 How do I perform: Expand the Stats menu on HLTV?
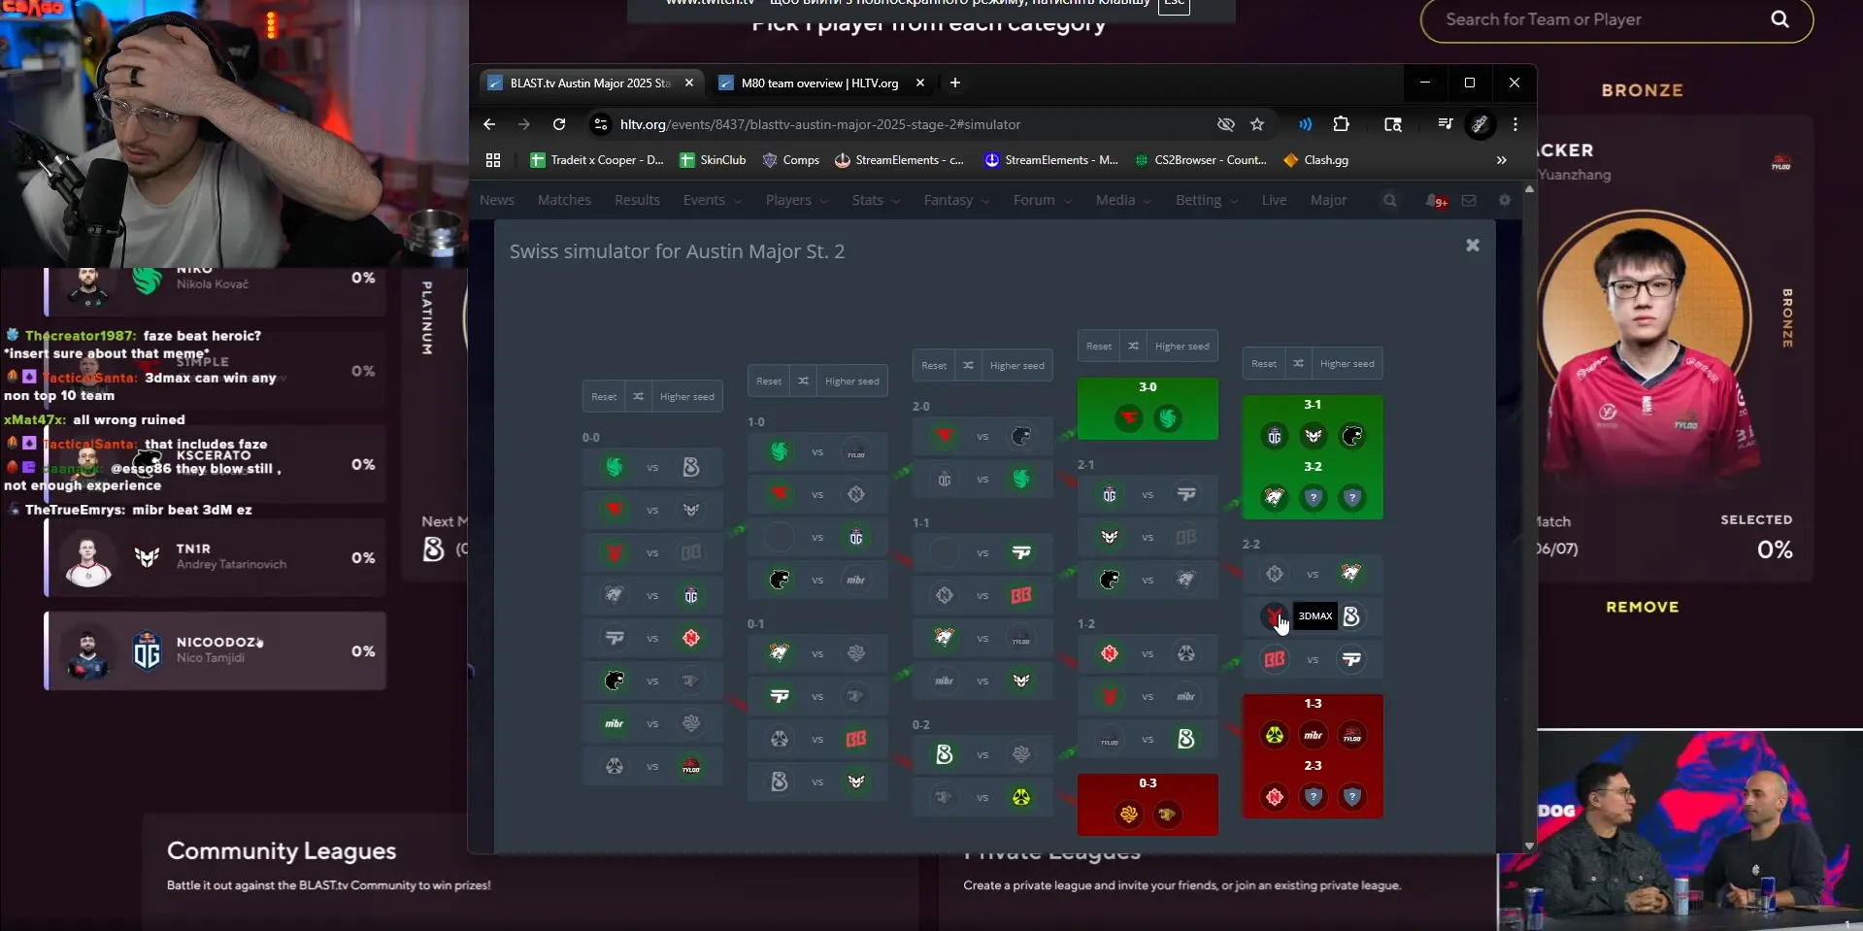[x=876, y=200]
